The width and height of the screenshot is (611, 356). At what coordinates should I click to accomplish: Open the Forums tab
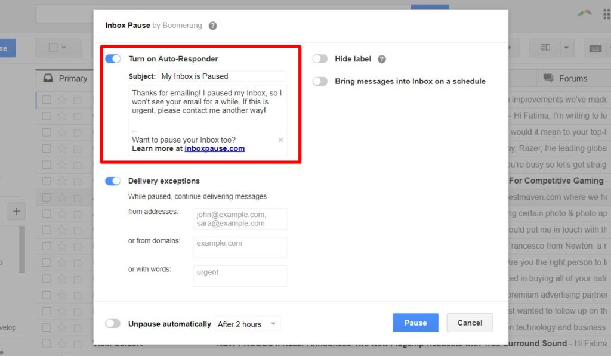coord(572,78)
